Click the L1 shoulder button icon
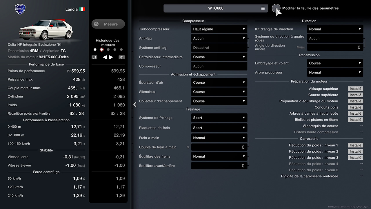The image size is (371, 209). click(94, 57)
